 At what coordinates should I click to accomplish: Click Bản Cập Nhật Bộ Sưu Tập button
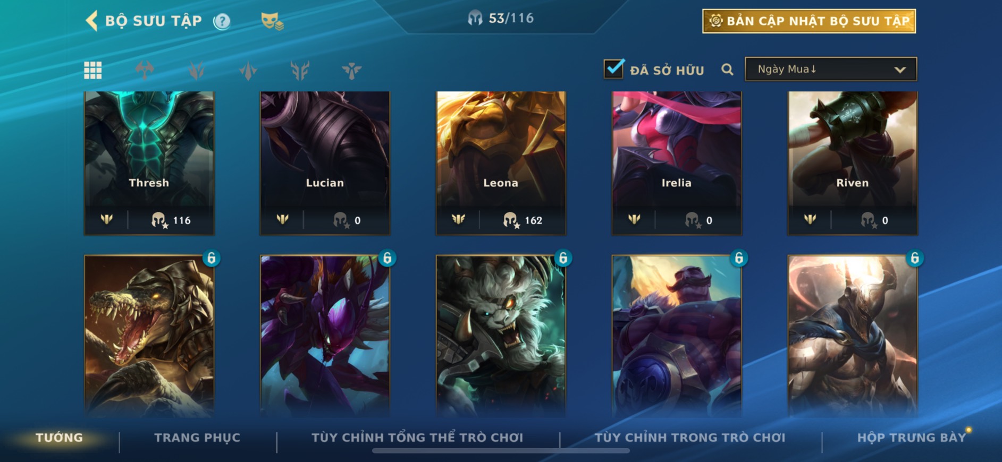(x=809, y=21)
